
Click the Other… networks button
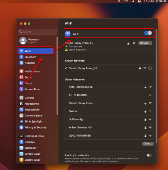tap(148, 144)
